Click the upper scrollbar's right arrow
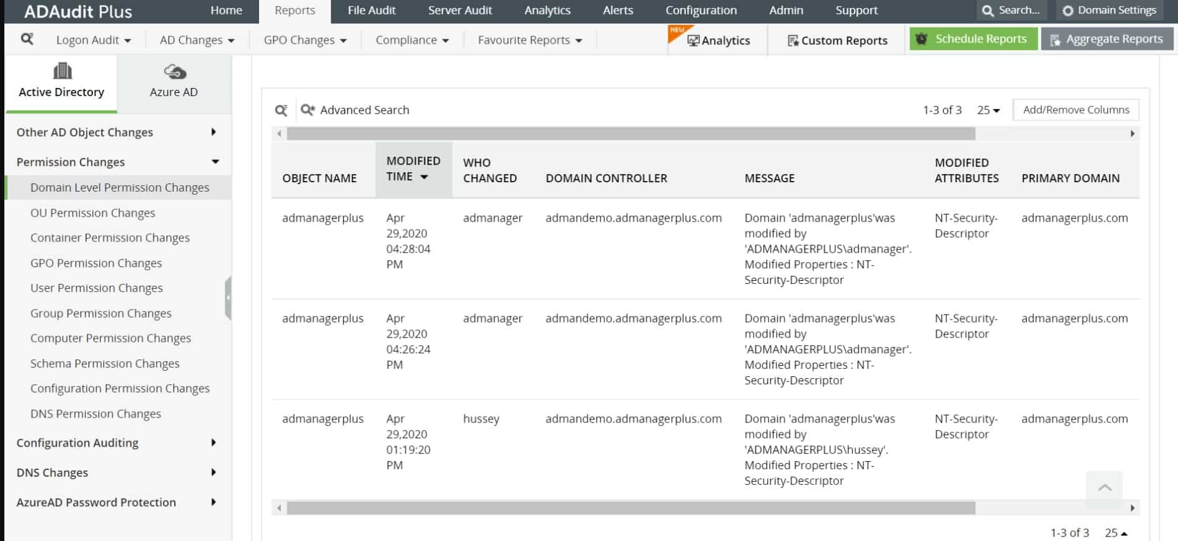Image resolution: width=1178 pixels, height=541 pixels. pyautogui.click(x=1132, y=134)
